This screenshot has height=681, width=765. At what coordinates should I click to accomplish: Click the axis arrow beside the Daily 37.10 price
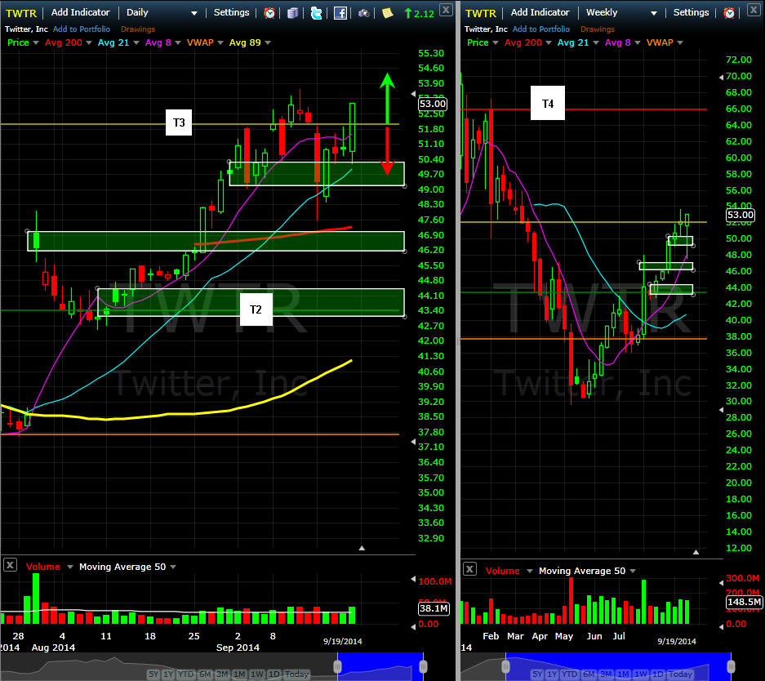(x=413, y=442)
